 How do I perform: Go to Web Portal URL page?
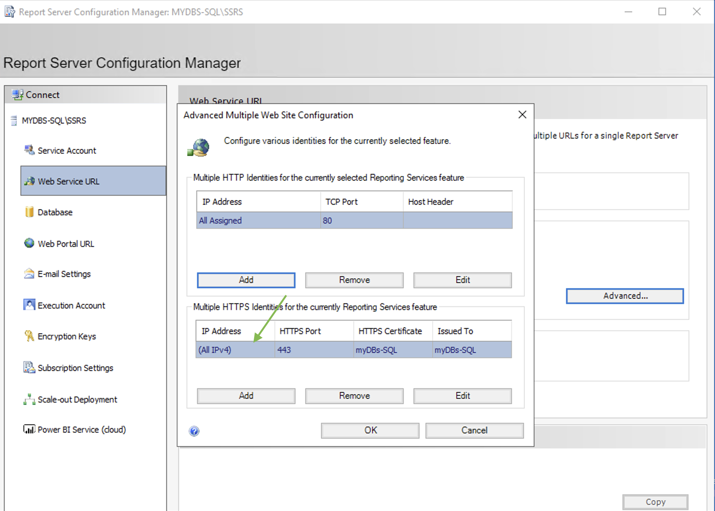(66, 244)
